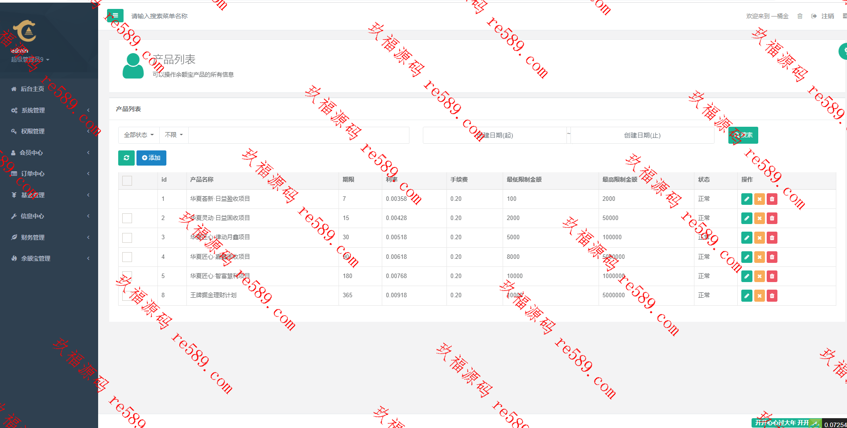Open the 全部状态 status dropdown
The width and height of the screenshot is (847, 428).
coord(139,135)
